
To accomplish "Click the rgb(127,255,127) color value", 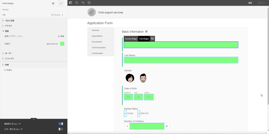I will [52, 44].
